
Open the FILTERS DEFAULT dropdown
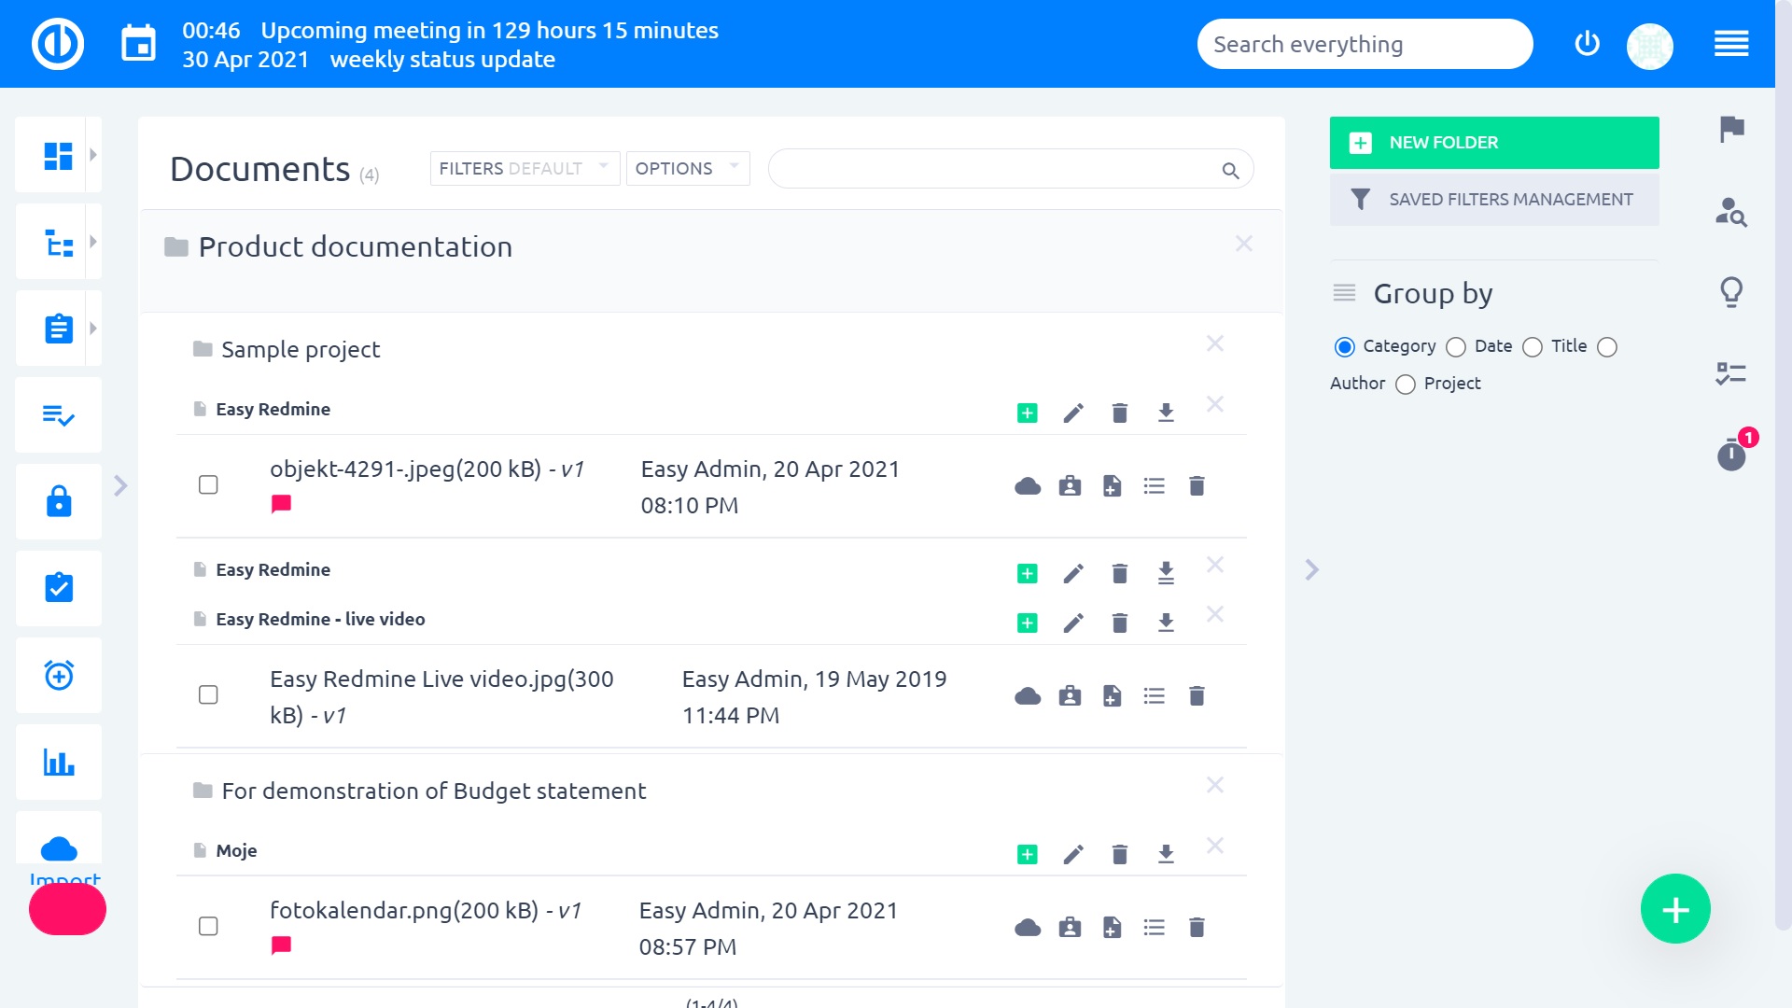[x=525, y=168]
